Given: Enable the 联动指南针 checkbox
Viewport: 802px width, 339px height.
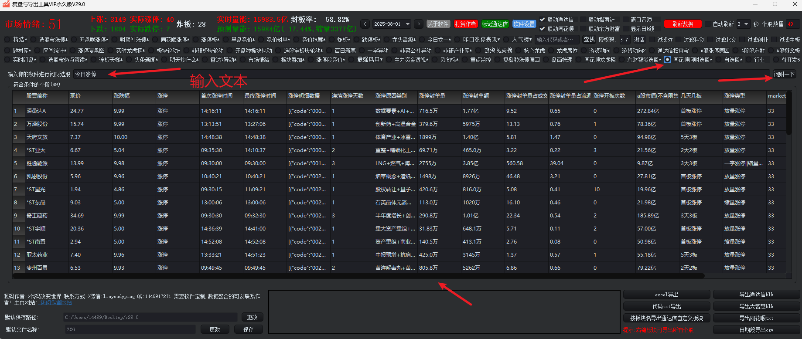Looking at the screenshot, I should click(583, 20).
